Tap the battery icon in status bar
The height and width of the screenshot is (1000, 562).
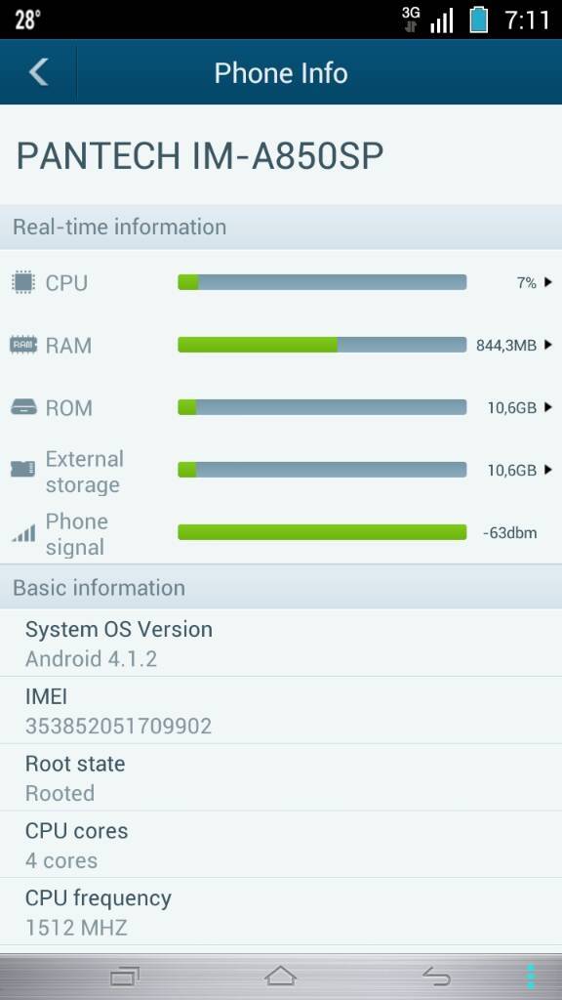click(x=478, y=20)
